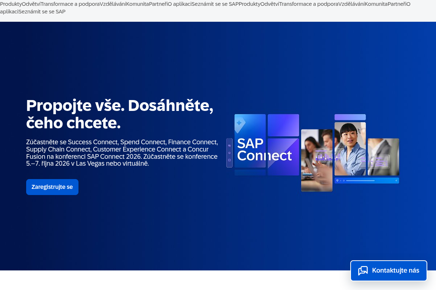The image size is (436, 290).
Task: Click the Zaregistrujte se button
Action: click(x=52, y=187)
